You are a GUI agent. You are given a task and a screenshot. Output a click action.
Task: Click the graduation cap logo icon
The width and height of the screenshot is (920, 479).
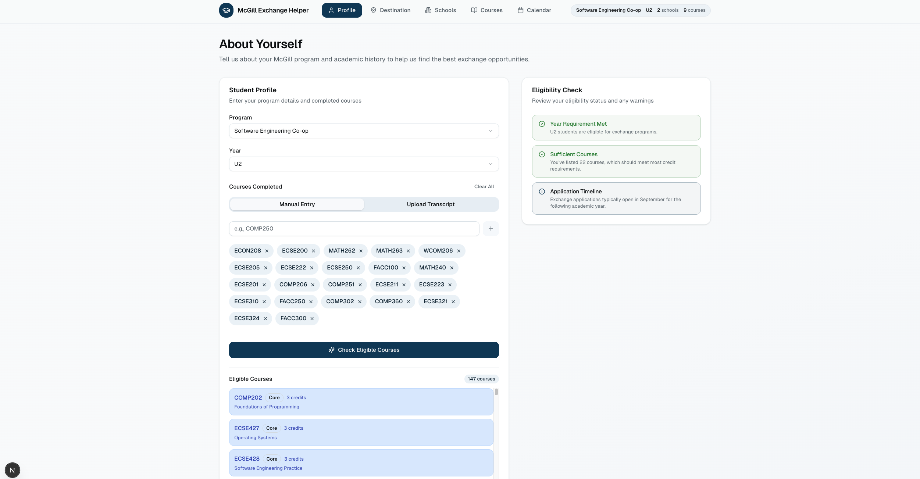tap(226, 10)
